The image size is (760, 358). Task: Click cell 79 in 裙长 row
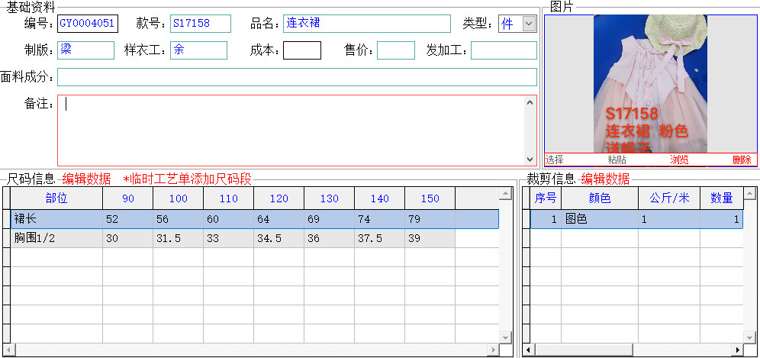[x=430, y=219]
